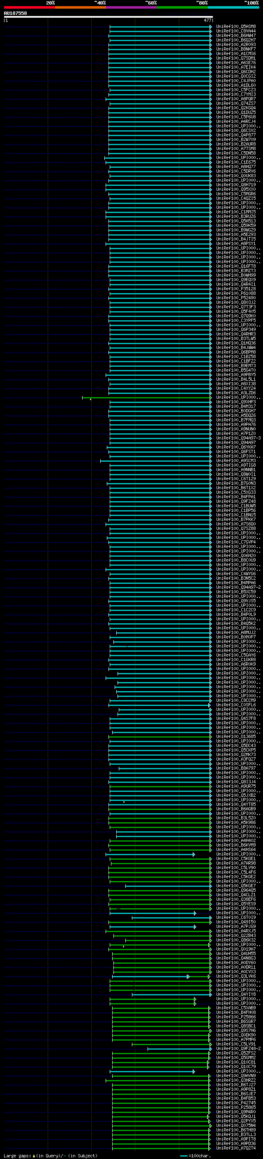
Task: Click hit label UniRef100_P42745
Action: tap(236, 1103)
